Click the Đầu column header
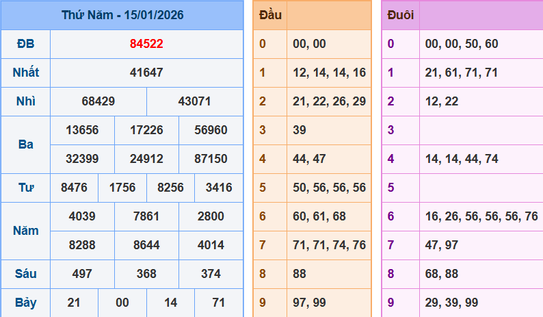543x317 pixels. pyautogui.click(x=269, y=15)
